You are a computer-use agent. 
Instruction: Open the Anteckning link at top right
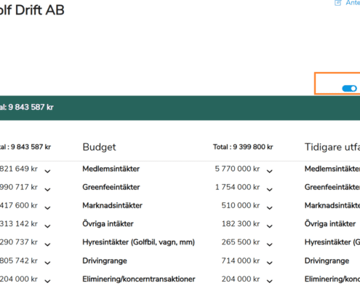click(353, 3)
